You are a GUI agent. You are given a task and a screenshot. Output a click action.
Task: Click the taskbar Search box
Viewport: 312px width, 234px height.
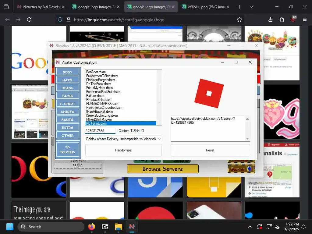pos(51,227)
